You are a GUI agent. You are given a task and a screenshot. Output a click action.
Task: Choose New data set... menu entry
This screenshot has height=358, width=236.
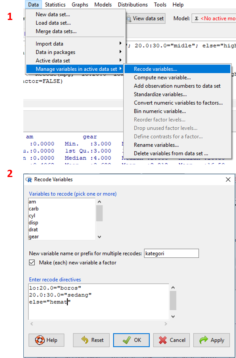click(76, 15)
